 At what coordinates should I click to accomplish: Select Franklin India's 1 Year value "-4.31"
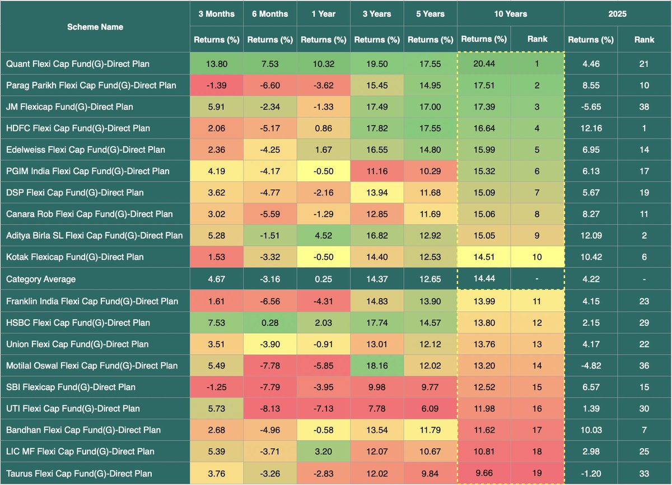[324, 301]
